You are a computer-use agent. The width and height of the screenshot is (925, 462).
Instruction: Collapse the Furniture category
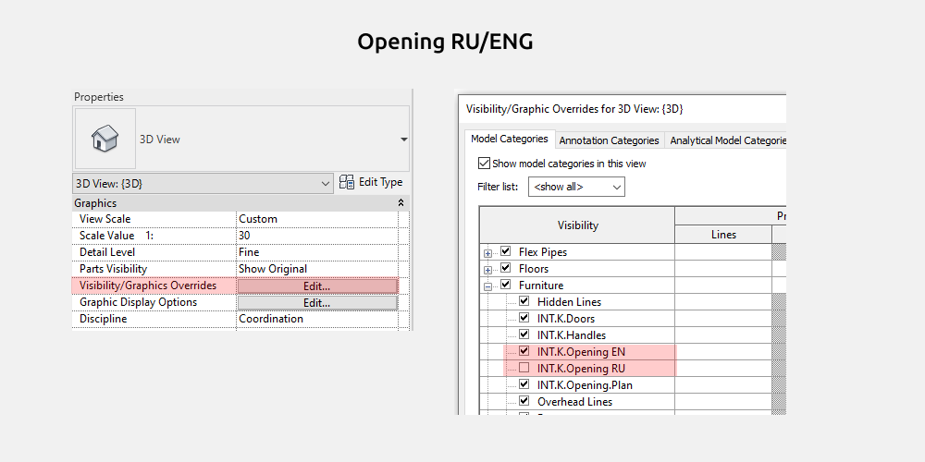(x=487, y=286)
